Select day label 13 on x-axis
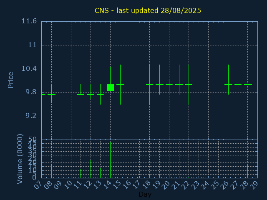The image size is (267, 200). pyautogui.click(x=97, y=185)
